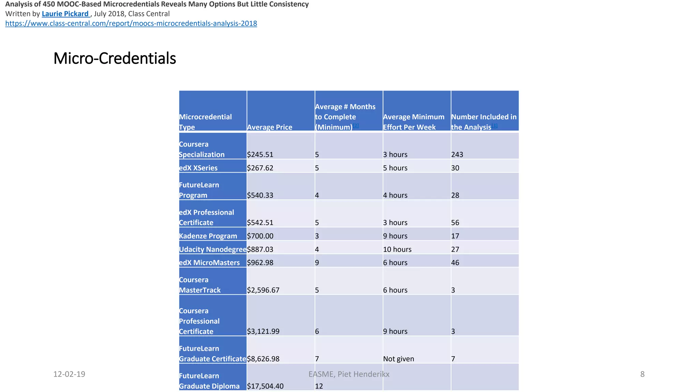Image resolution: width=698 pixels, height=392 pixels.
Task: Click the $8,626.98 price cell
Action: tap(281, 350)
